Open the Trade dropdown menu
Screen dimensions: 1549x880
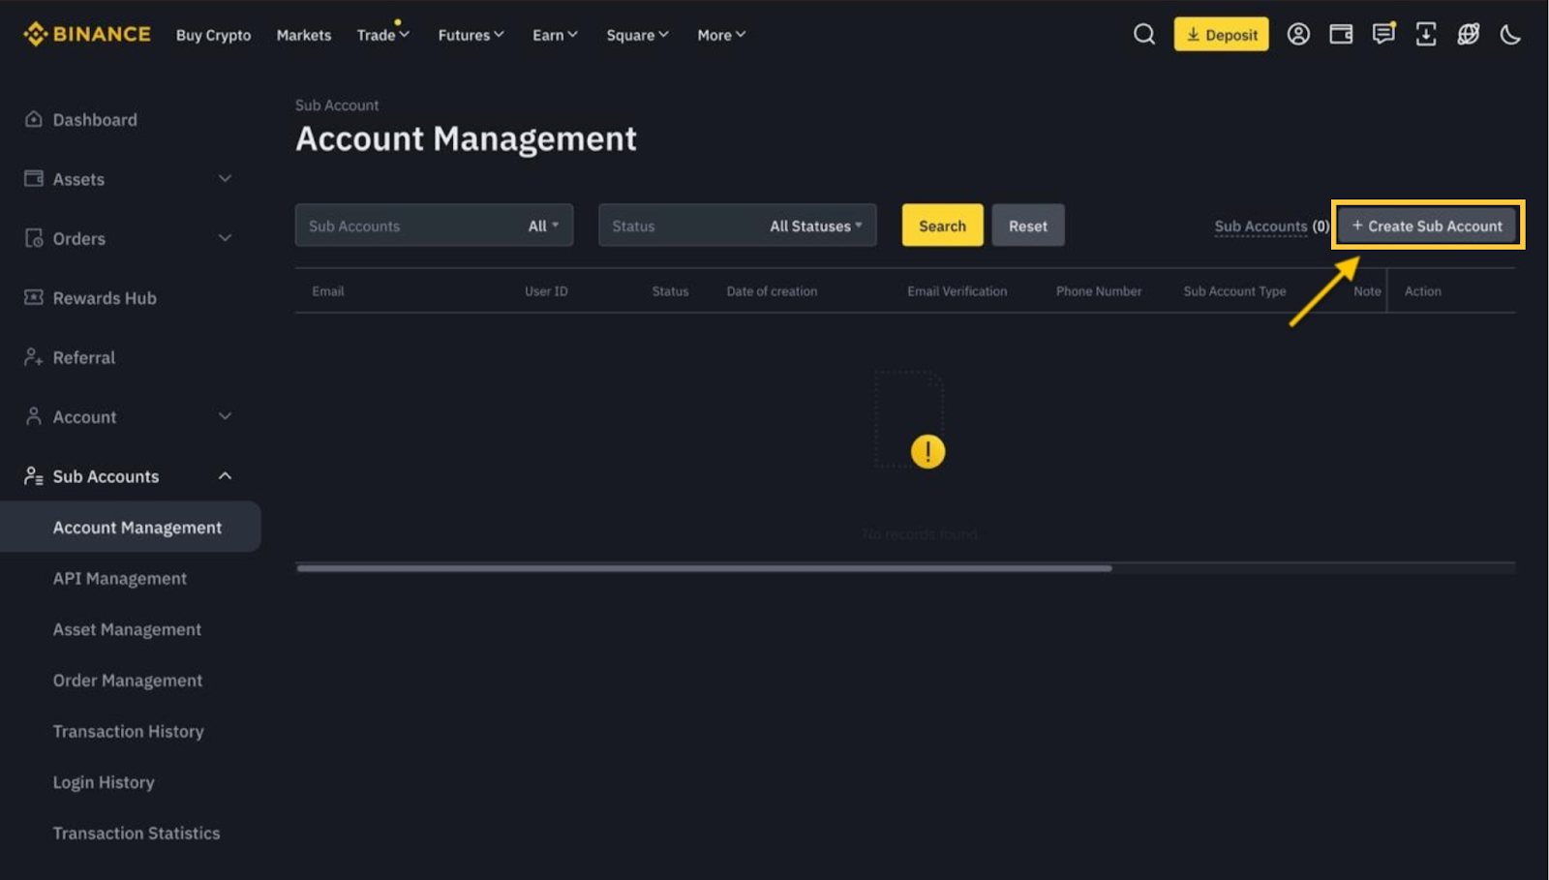383,35
